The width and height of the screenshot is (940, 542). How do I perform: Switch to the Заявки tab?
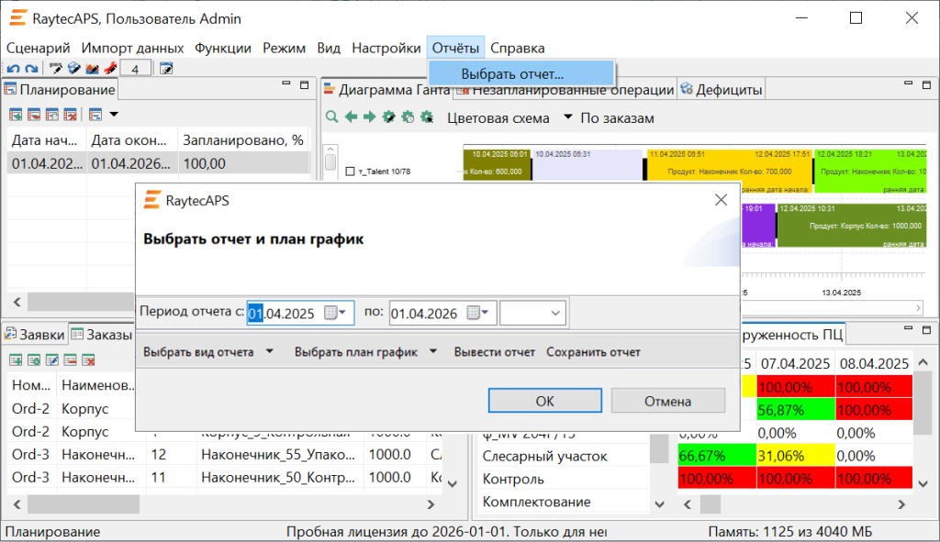pyautogui.click(x=34, y=335)
